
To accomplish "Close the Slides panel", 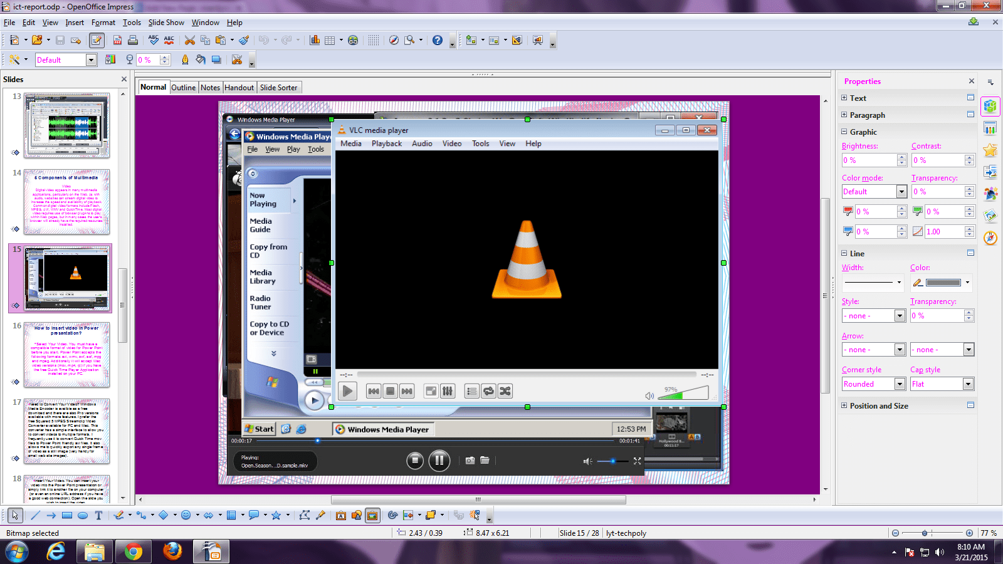I will pos(123,79).
